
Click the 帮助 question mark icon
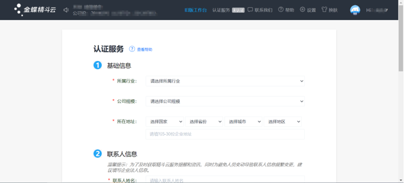[x=281, y=9]
